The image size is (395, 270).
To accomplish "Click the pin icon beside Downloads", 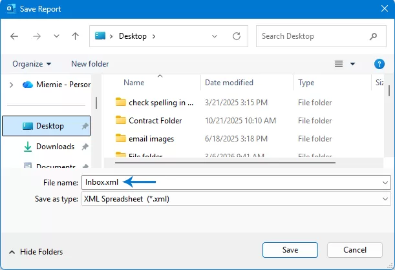I will click(x=85, y=147).
